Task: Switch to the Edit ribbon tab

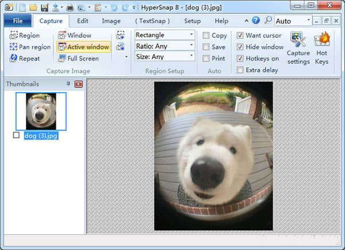Action: click(x=83, y=21)
